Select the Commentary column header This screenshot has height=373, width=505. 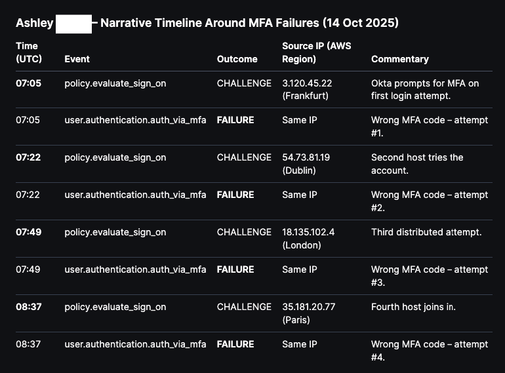coord(399,59)
